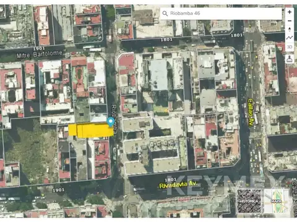Screen dimensions: 297x222
Task: Clear the map with the brush icon
Action: [x=290, y=59]
